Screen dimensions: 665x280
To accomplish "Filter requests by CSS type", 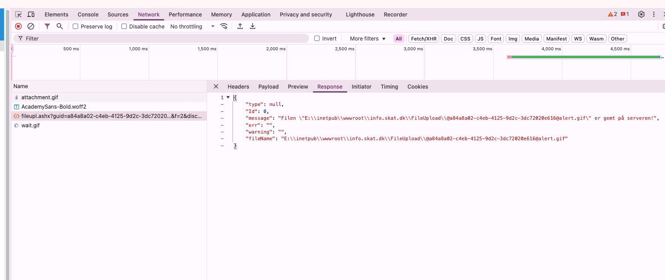I will click(x=465, y=39).
